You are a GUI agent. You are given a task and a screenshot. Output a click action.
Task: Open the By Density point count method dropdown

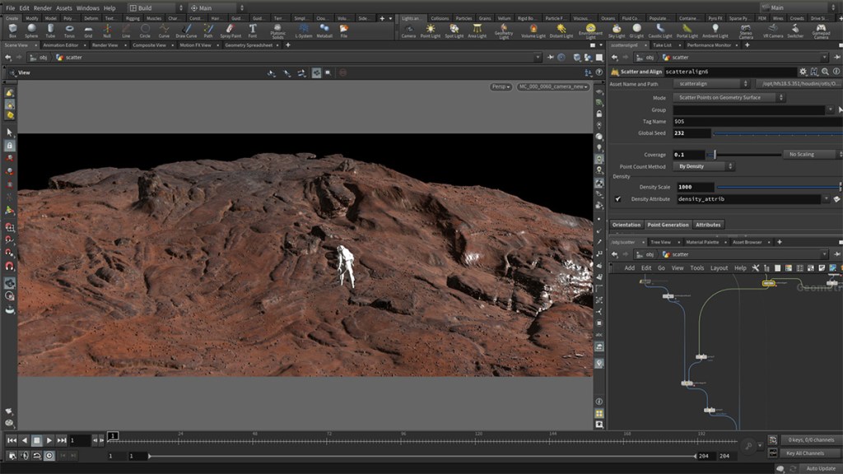(x=704, y=166)
